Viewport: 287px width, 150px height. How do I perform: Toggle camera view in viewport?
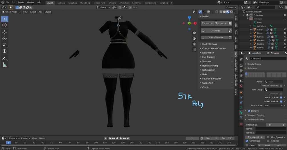(x=194, y=44)
